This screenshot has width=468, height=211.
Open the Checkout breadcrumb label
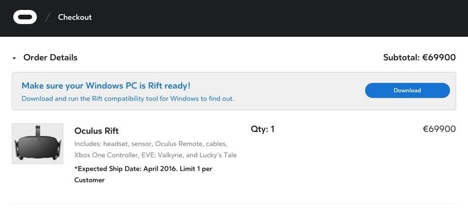point(75,18)
